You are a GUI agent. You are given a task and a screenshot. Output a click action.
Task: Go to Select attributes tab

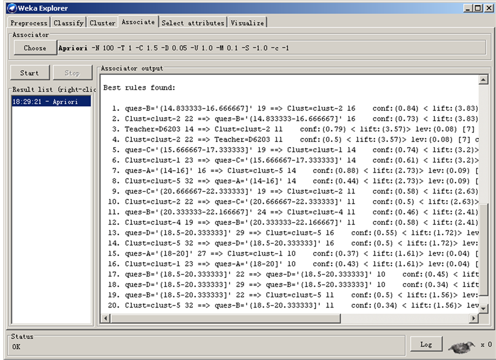click(193, 23)
